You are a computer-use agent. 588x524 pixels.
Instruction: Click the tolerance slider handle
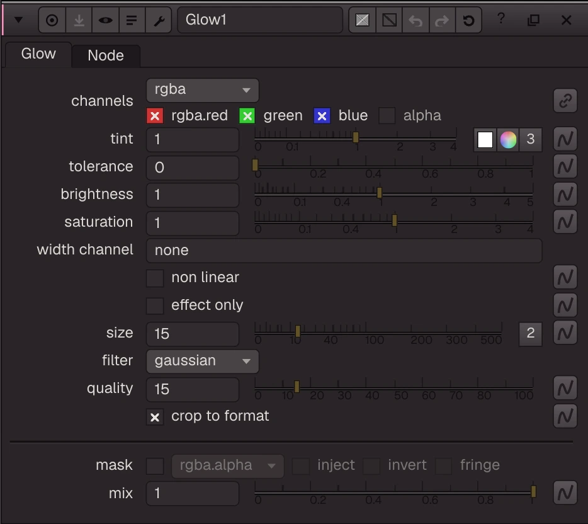255,164
